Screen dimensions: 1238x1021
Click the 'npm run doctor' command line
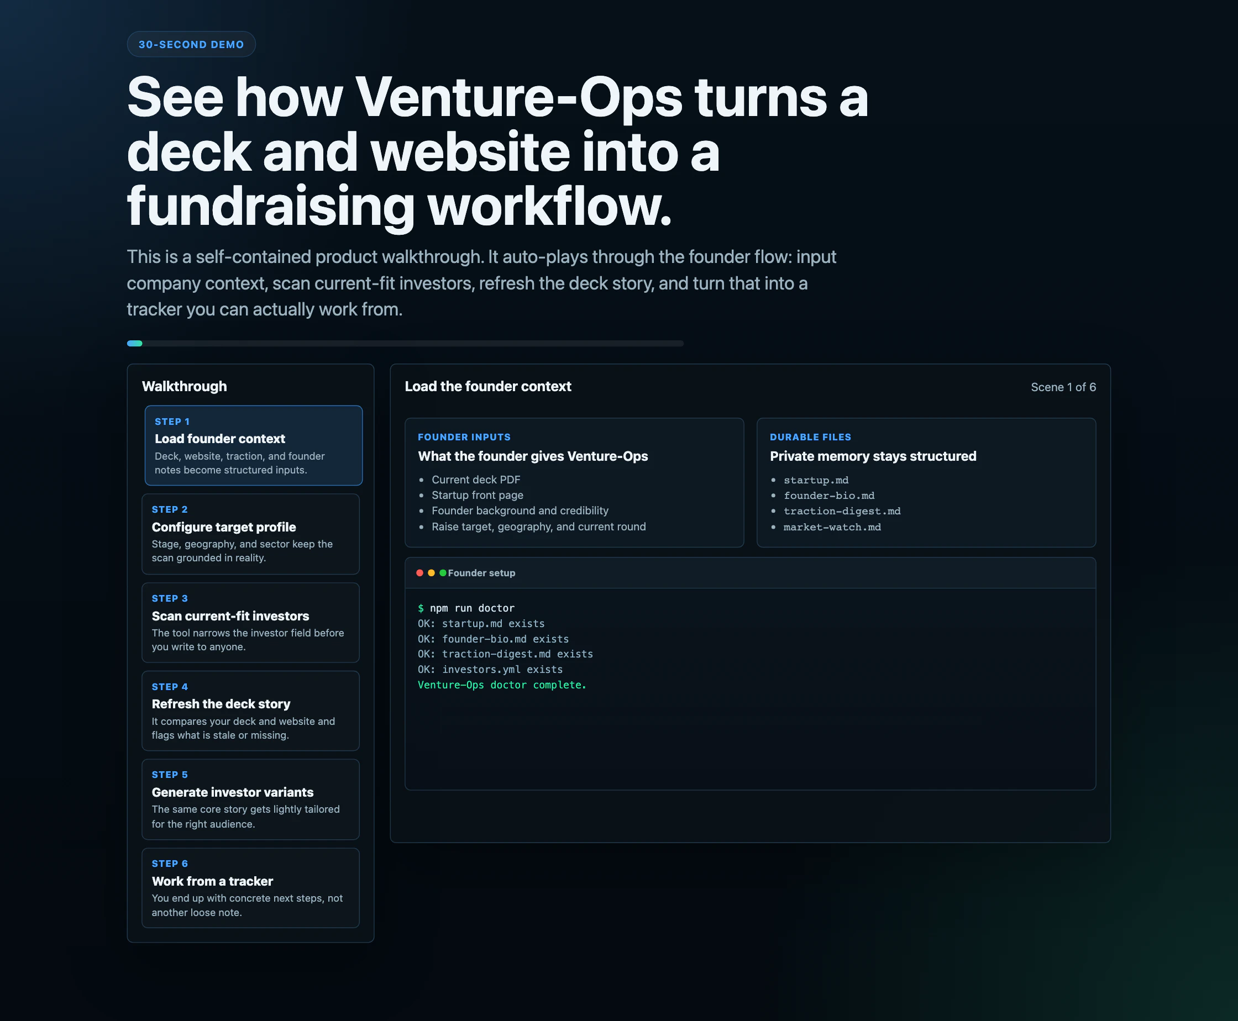466,608
